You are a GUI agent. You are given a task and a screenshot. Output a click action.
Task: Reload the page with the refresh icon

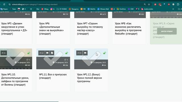[x=4, y=5]
